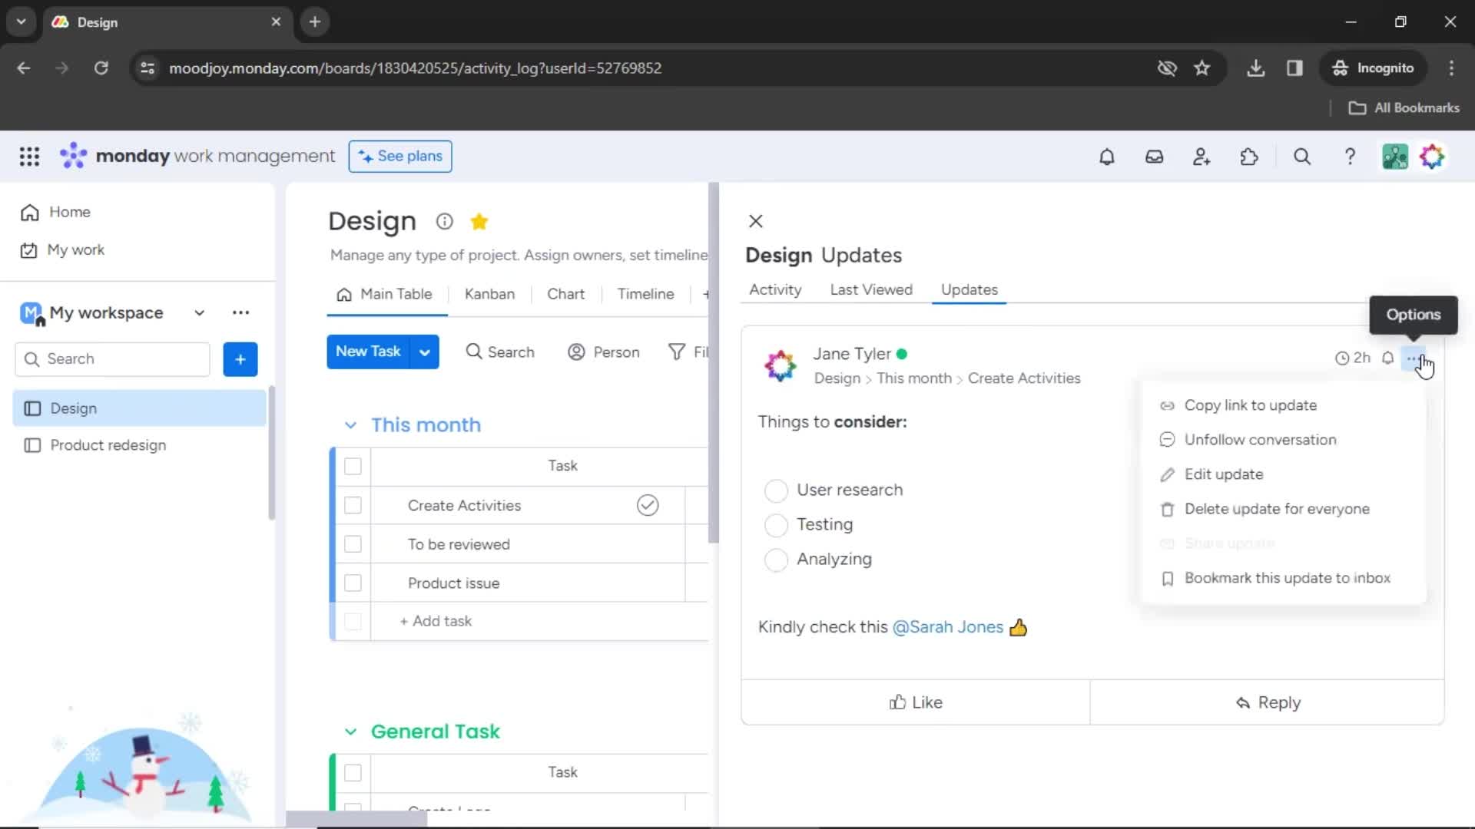
Task: Choose Bookmark this update to inbox
Action: click(x=1287, y=578)
